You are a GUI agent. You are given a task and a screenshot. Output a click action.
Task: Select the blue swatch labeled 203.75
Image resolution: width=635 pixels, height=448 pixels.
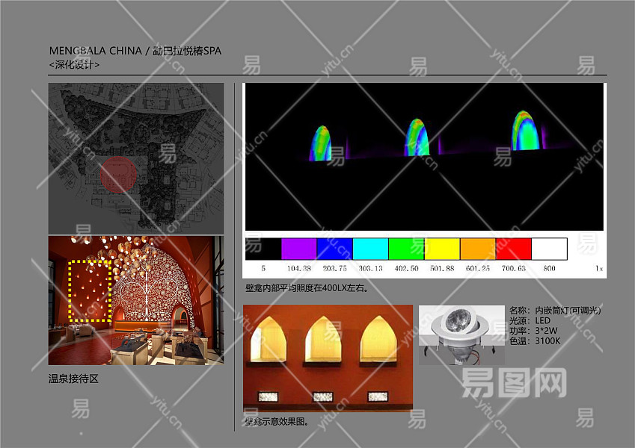tap(334, 249)
